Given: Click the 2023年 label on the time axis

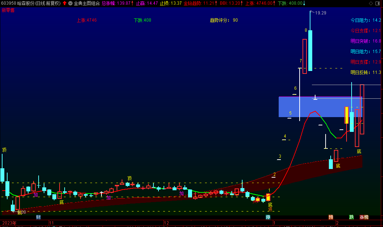Looking at the screenshot, I should [9, 223].
